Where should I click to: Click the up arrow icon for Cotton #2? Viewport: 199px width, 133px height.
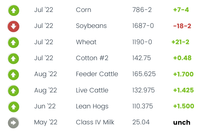(14, 59)
